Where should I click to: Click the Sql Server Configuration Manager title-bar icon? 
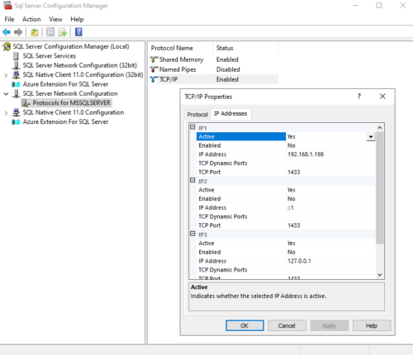coord(7,6)
